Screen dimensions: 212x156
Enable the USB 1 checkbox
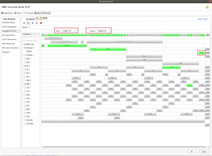click(25, 62)
